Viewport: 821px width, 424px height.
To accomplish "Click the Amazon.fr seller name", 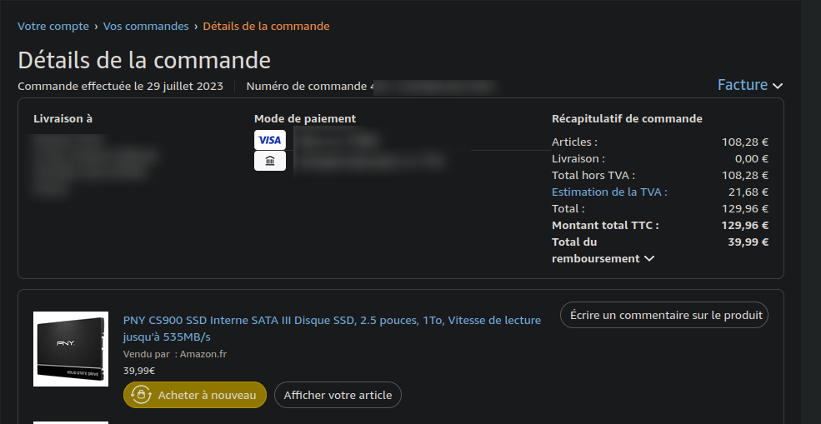I will (203, 354).
